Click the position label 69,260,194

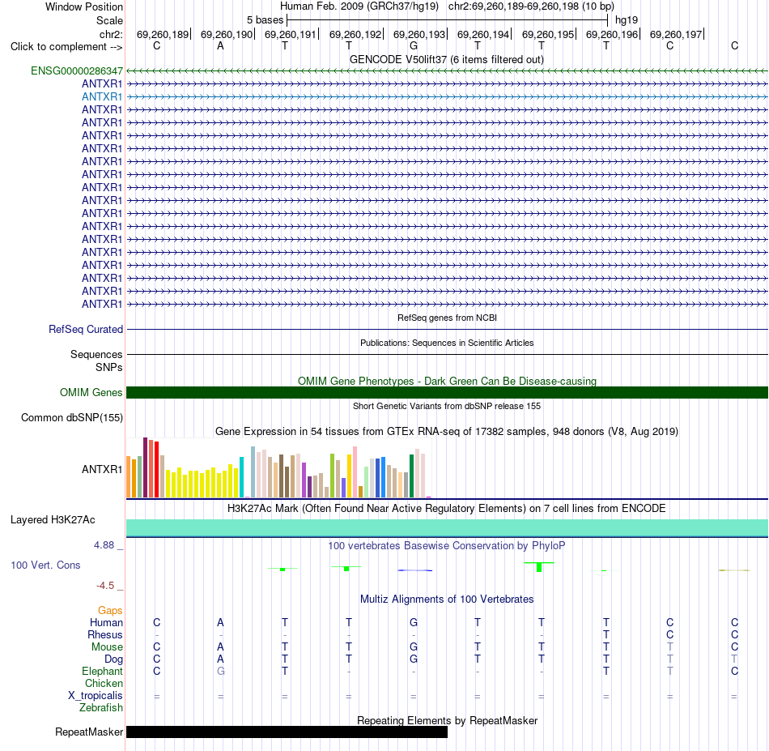483,34
